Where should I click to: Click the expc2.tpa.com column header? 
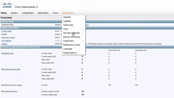[x=141, y=50]
